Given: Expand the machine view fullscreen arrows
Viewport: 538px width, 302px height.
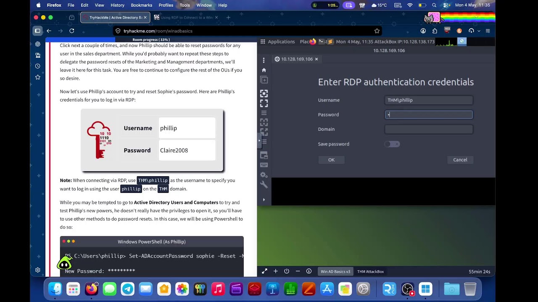Looking at the screenshot, I should pos(264,271).
